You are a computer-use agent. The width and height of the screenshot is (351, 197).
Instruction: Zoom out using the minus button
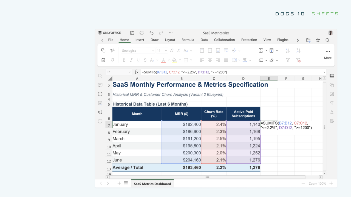tap(303, 183)
